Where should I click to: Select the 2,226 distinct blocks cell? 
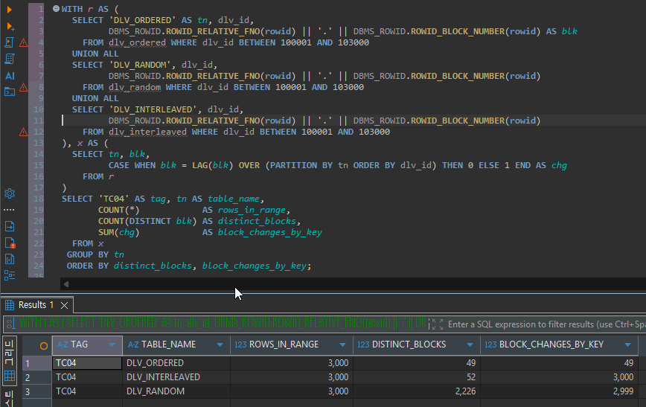[417, 391]
